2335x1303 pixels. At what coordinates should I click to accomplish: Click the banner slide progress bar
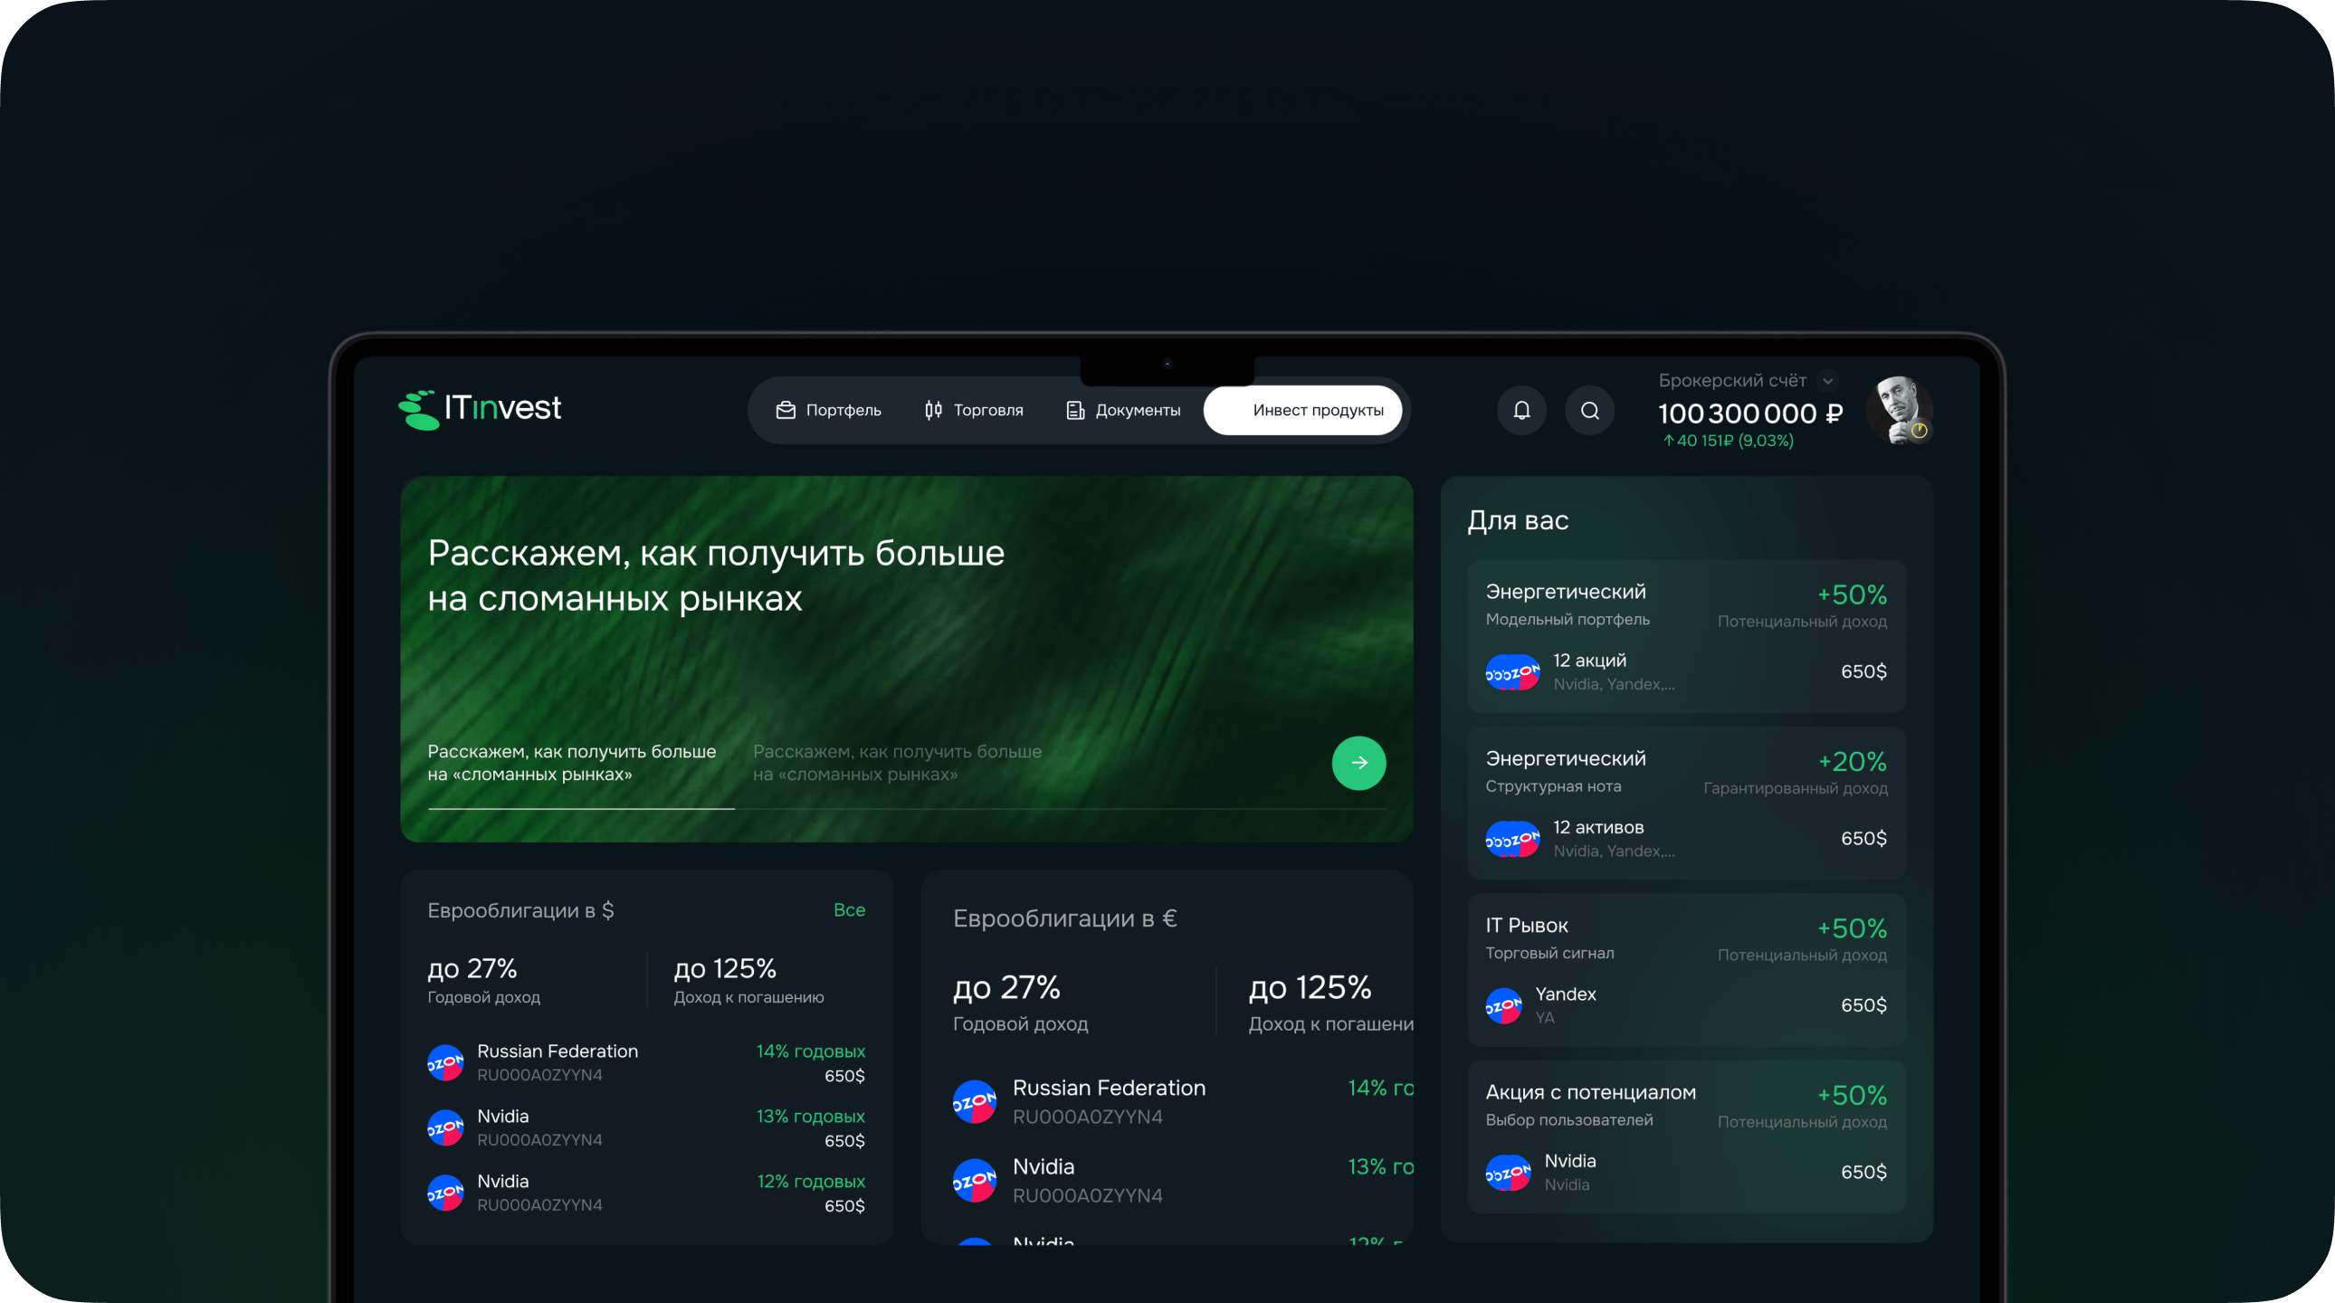click(x=907, y=808)
